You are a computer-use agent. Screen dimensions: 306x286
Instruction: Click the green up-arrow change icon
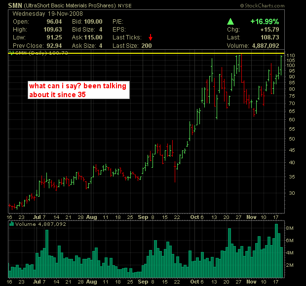pyautogui.click(x=230, y=21)
